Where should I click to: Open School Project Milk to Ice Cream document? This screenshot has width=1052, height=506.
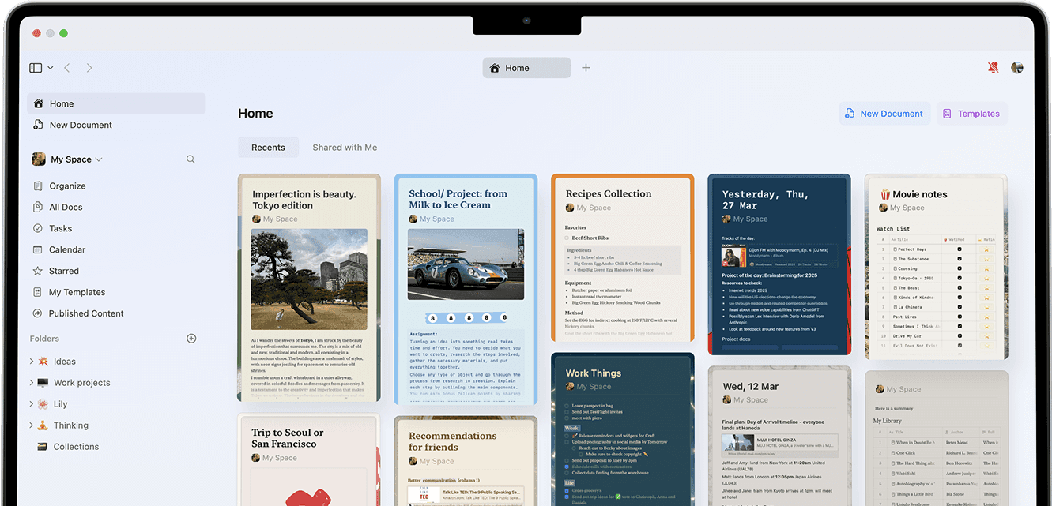point(466,290)
